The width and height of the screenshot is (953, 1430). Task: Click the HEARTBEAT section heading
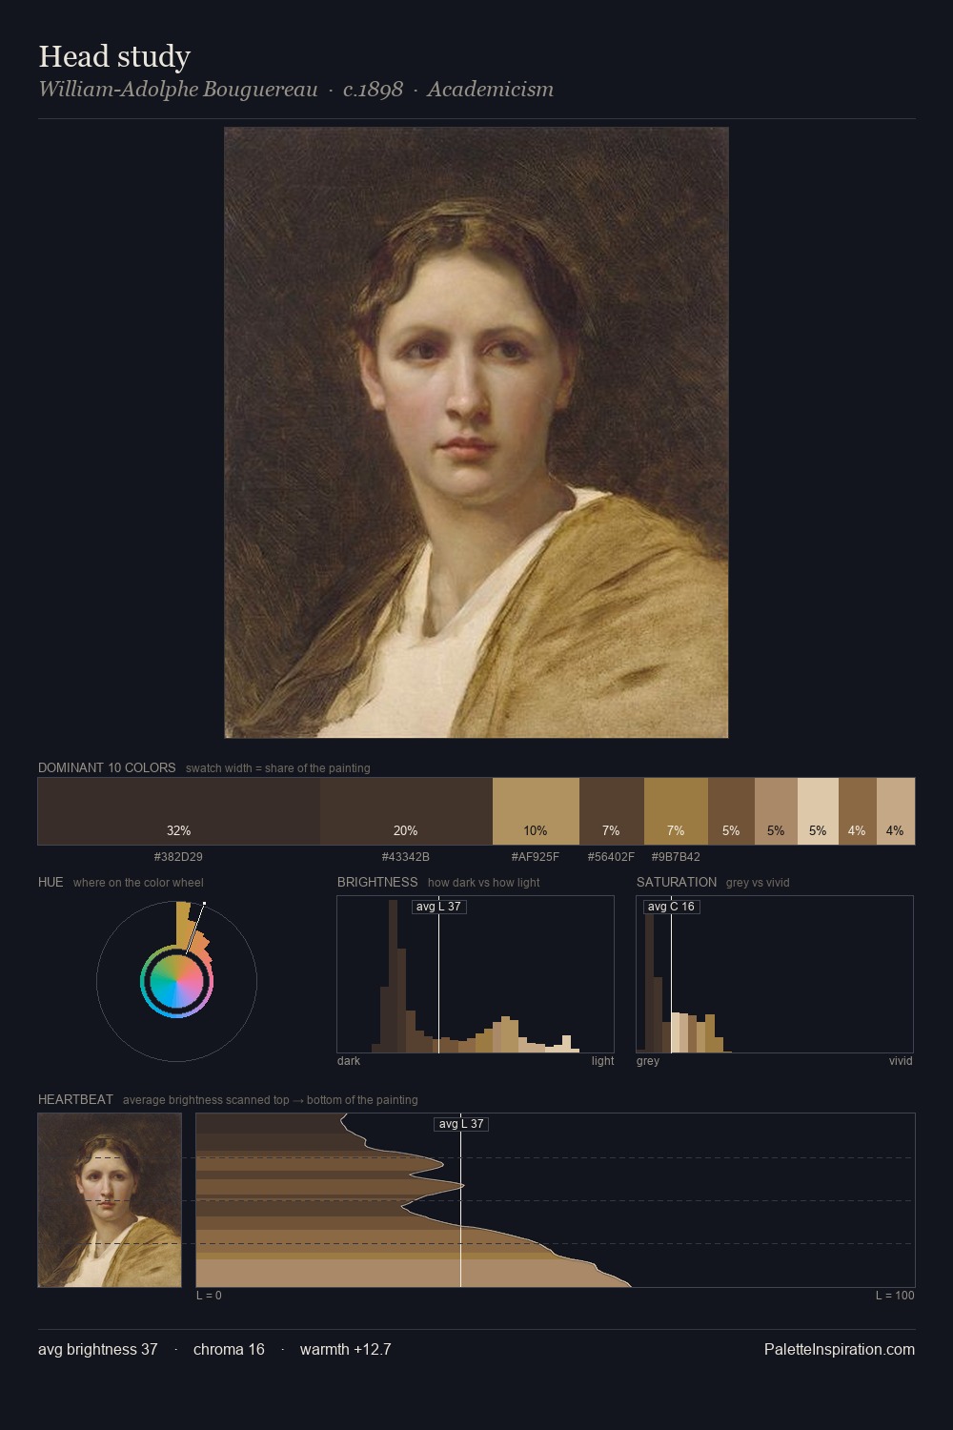(75, 1099)
